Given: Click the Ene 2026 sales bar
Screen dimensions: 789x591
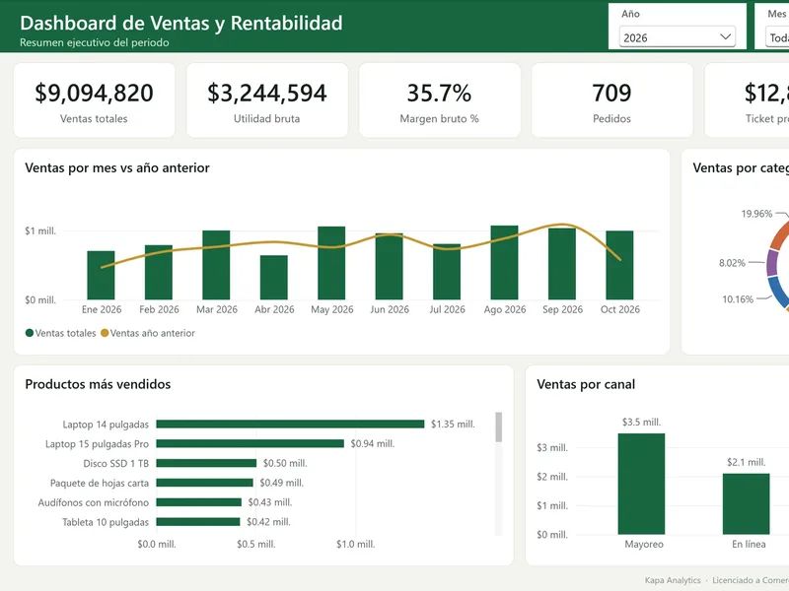Looking at the screenshot, I should click(101, 276).
